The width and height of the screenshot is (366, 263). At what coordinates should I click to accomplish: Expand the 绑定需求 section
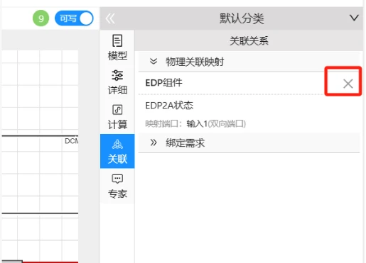point(154,142)
